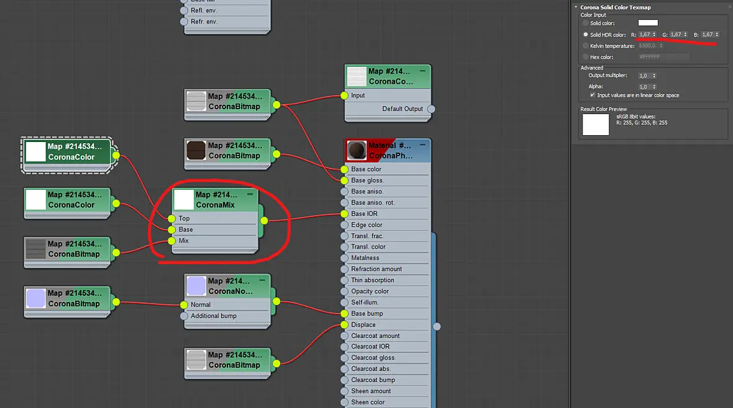Collapse the CoronaPhysical material node

pos(422,144)
